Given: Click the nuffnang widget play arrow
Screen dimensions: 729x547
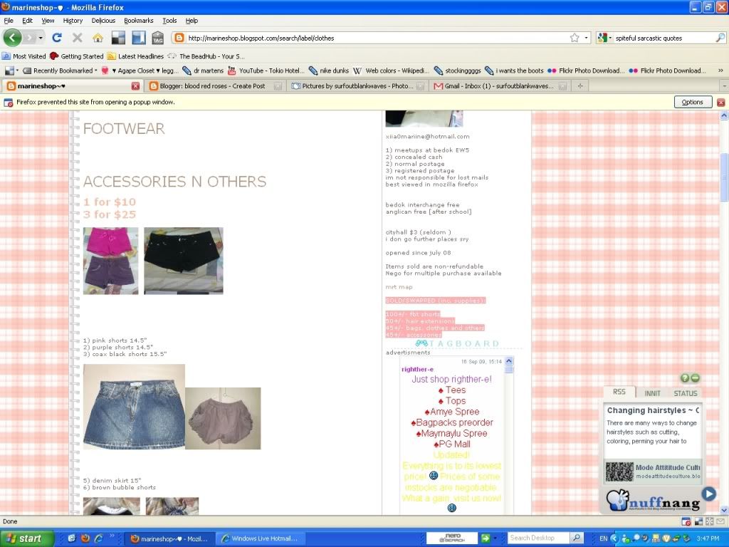Looking at the screenshot, I should 708,493.
